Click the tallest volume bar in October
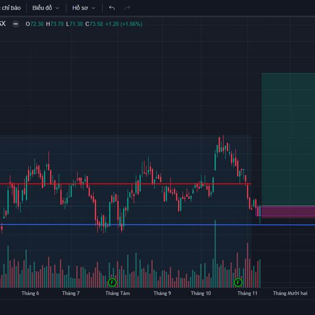The height and width of the screenshot is (315, 315). (x=215, y=254)
